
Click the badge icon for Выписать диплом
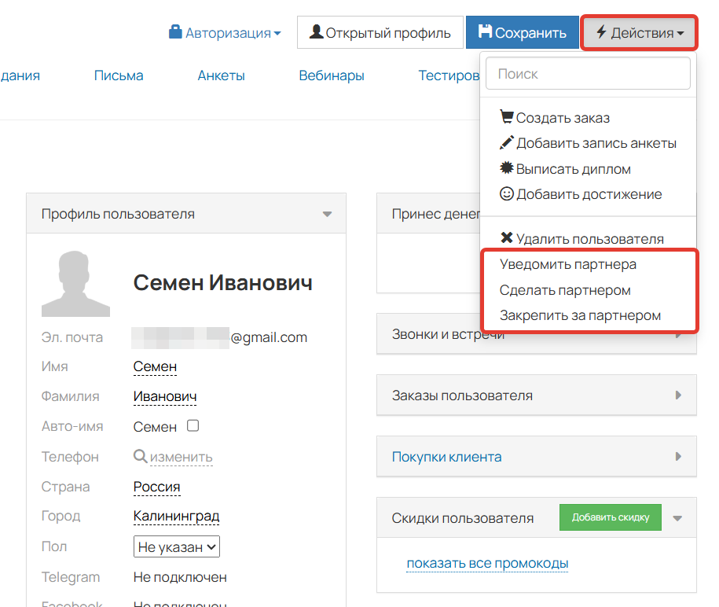click(x=507, y=168)
